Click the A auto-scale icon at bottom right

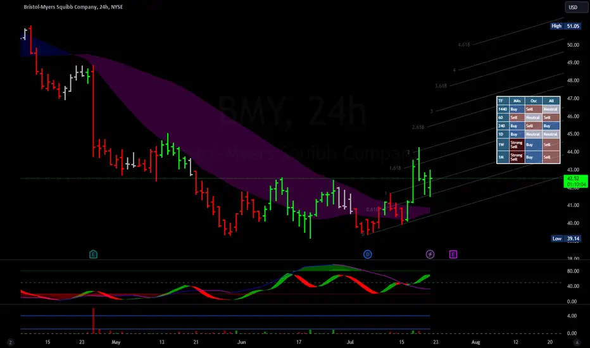click(577, 342)
